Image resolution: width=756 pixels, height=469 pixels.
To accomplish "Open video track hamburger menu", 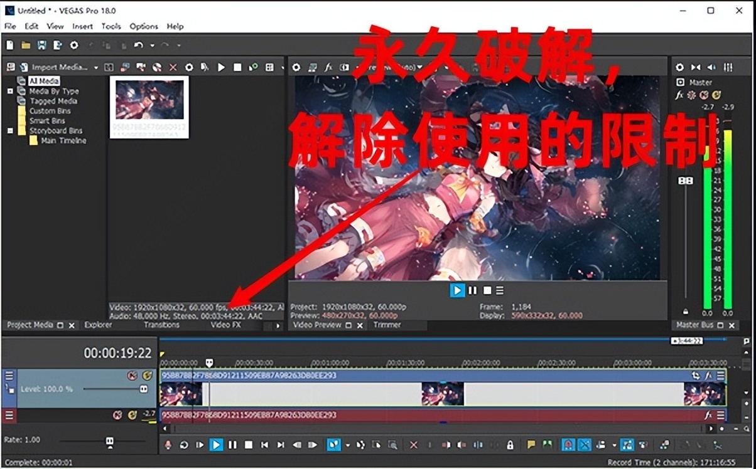I will point(9,376).
